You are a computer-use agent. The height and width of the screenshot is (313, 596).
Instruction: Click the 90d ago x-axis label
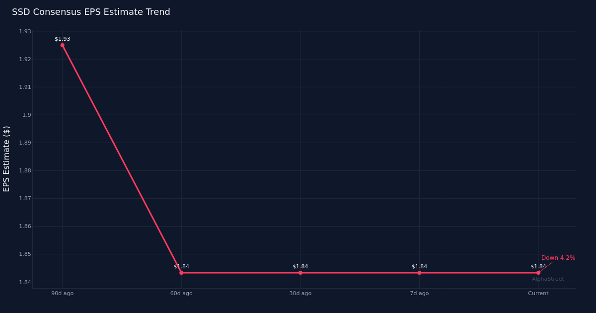tap(62, 294)
